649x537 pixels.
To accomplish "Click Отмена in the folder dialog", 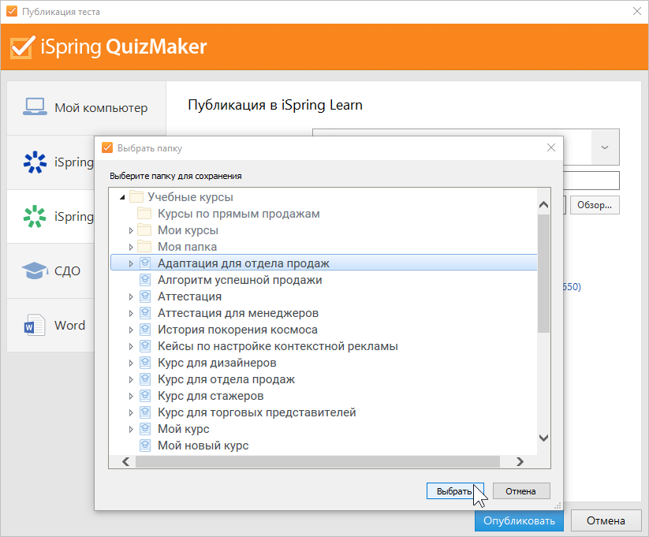I will pos(521,491).
